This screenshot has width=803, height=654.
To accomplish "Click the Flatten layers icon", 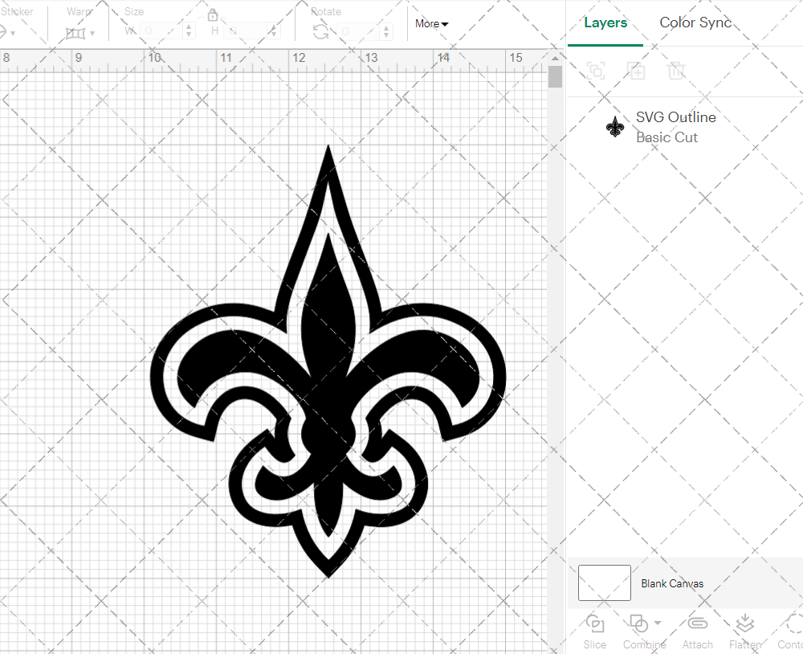I will 744,624.
